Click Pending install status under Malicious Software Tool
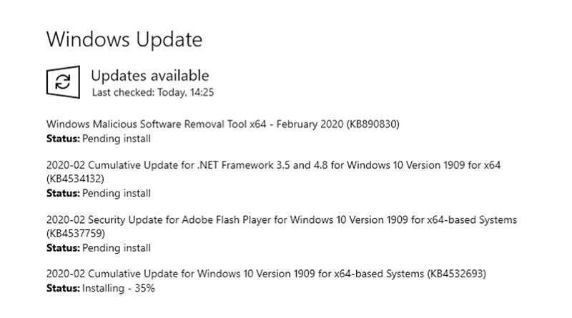Image resolution: width=572 pixels, height=318 pixels. [117, 138]
